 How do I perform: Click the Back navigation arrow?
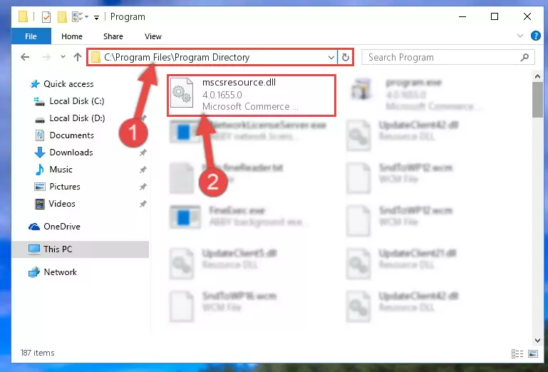coord(25,57)
